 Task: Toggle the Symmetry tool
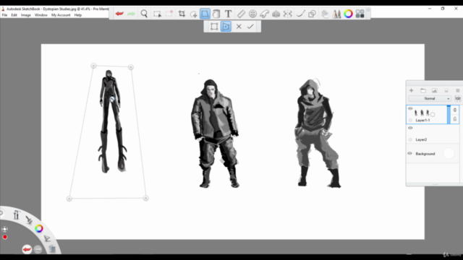tap(288, 14)
